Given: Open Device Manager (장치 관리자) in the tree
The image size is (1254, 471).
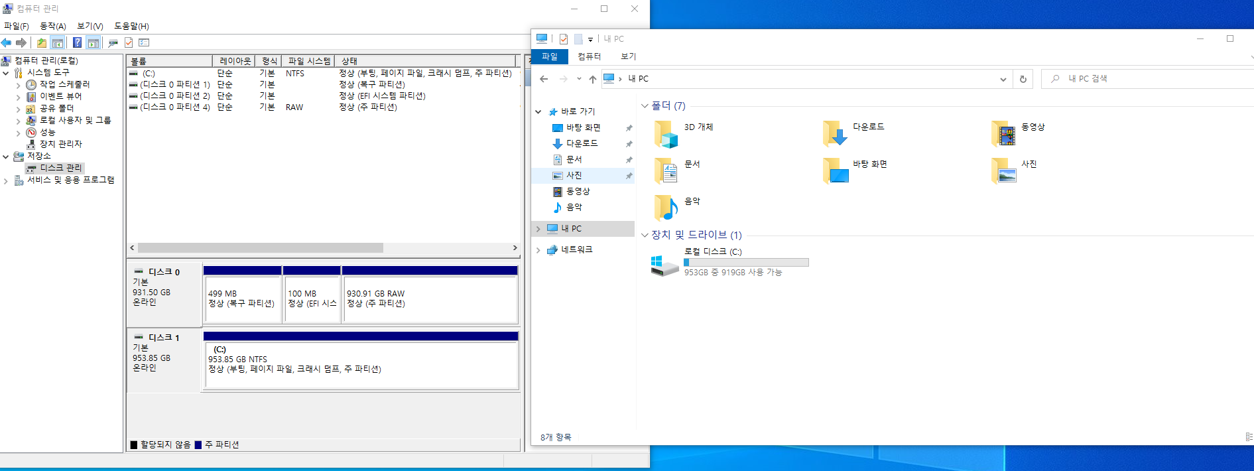Looking at the screenshot, I should pyautogui.click(x=60, y=144).
